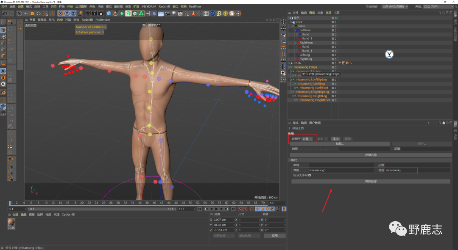Click the red record keyframe button
The height and width of the screenshot is (250, 458).
pos(240,209)
